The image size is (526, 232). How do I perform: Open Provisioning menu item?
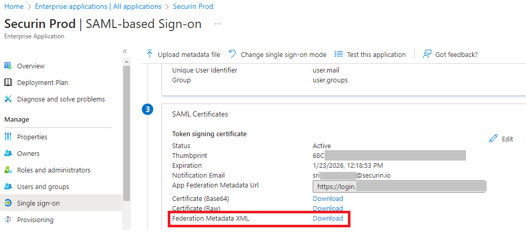click(35, 220)
